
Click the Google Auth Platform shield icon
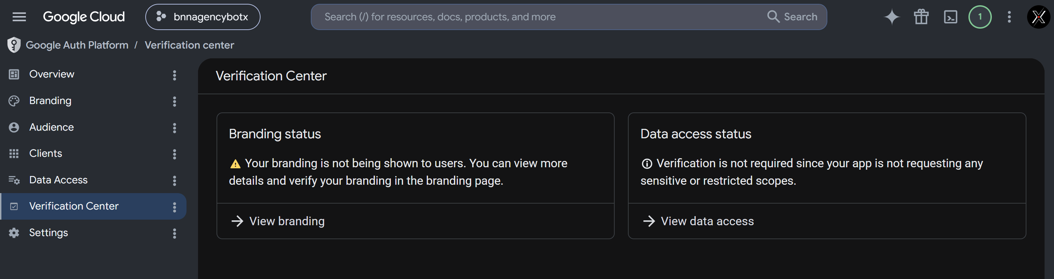14,45
